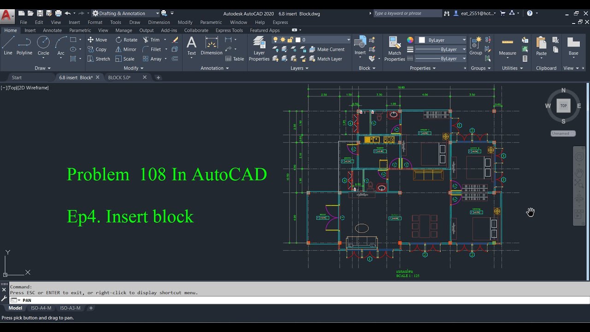
Task: Open the Text tool
Action: click(x=191, y=46)
